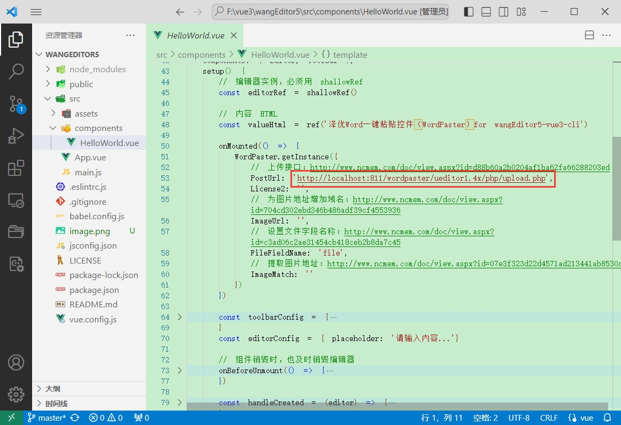Click the master branch status item
This screenshot has height=425, width=621.
click(x=47, y=418)
